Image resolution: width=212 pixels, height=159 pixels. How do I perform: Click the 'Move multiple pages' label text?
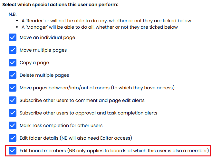[43, 50]
